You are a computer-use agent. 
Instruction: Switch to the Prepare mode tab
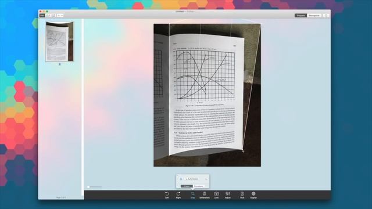301,16
